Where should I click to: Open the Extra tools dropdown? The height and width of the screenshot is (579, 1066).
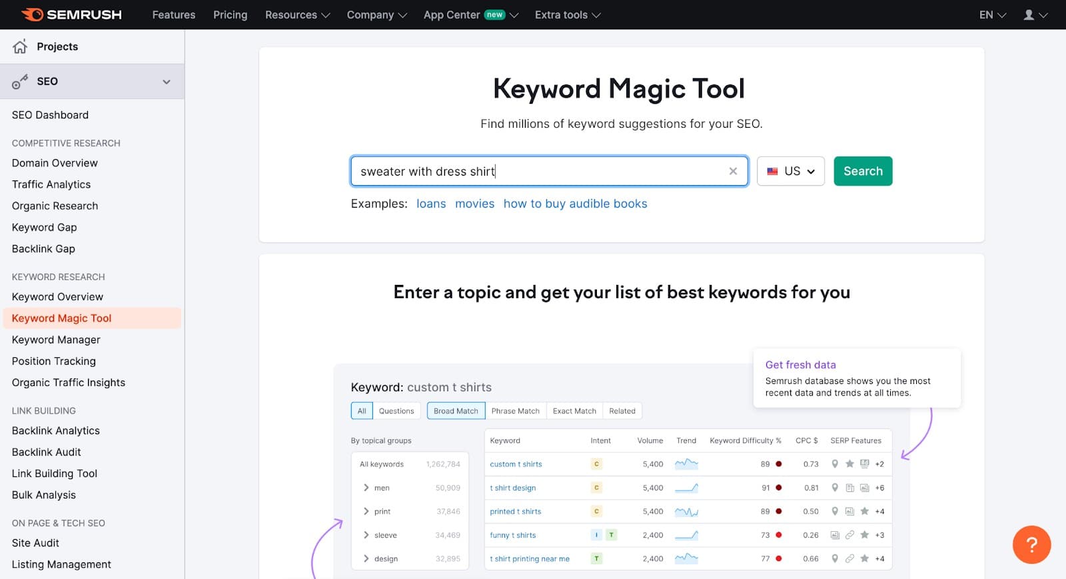click(x=568, y=15)
